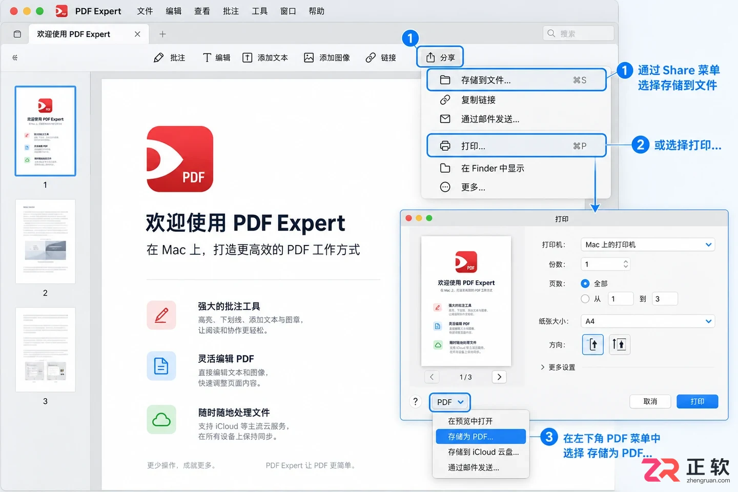Open the 批注 menu in the menu bar

(231, 11)
